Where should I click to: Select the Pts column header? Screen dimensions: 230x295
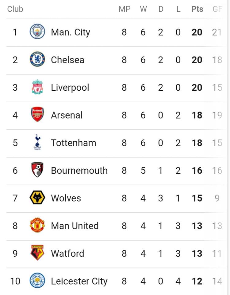pyautogui.click(x=197, y=9)
